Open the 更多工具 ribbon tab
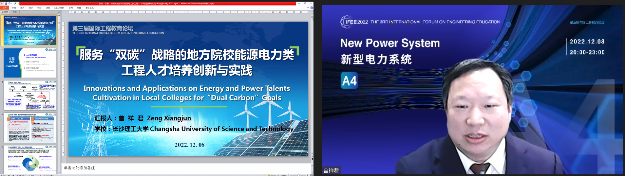This screenshot has height=176, width=625. [90, 8]
